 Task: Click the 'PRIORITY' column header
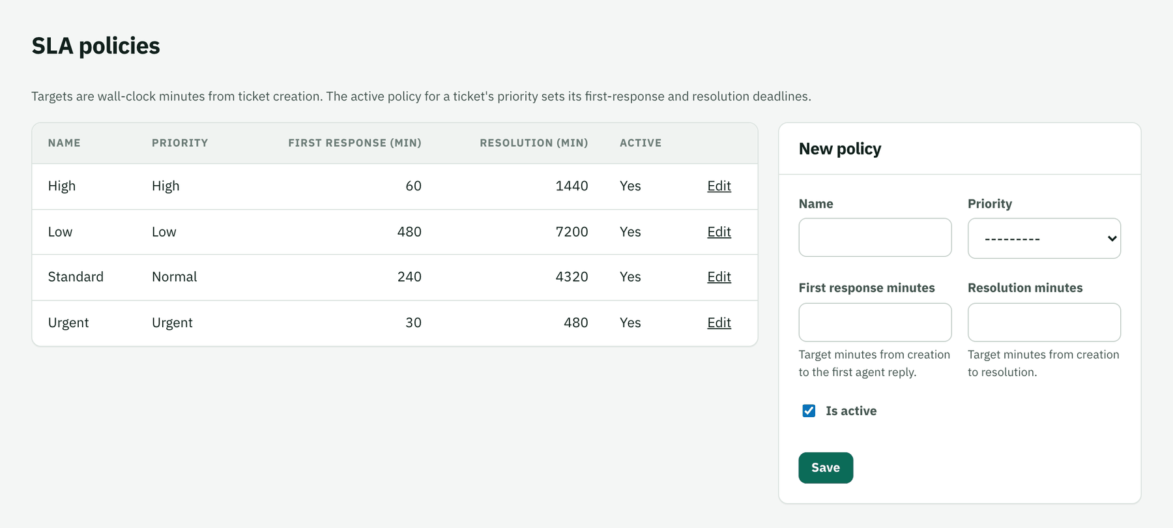point(180,143)
